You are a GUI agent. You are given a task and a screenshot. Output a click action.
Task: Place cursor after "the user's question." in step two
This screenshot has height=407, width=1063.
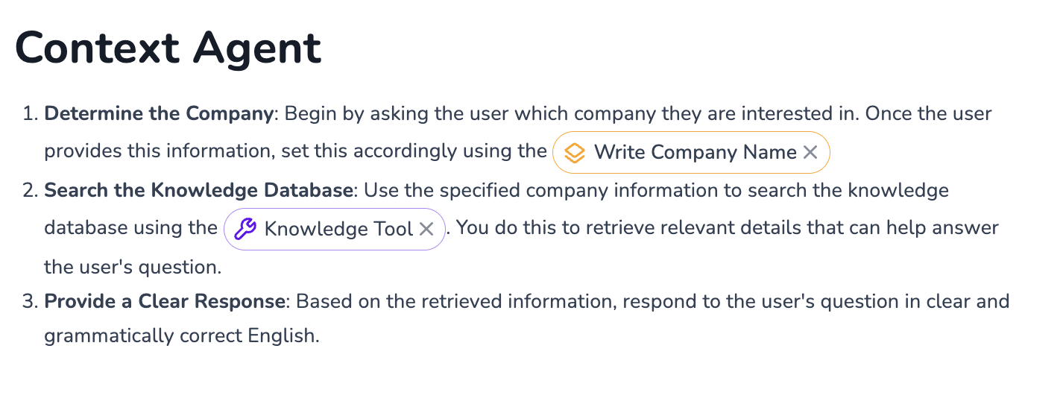[x=223, y=266]
